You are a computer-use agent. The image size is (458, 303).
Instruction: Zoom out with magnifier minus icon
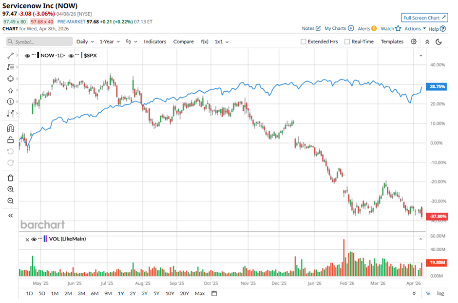pos(11,201)
